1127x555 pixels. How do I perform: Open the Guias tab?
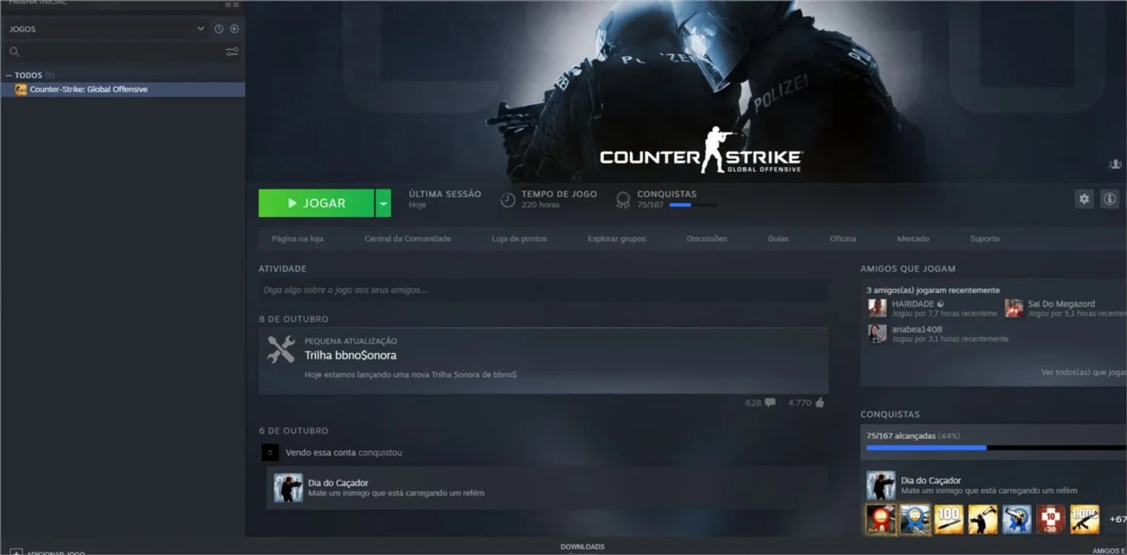click(778, 238)
